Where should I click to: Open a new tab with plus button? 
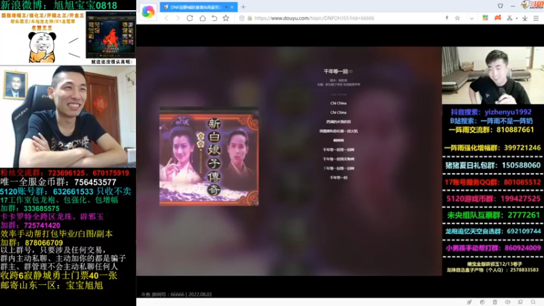coord(243,7)
